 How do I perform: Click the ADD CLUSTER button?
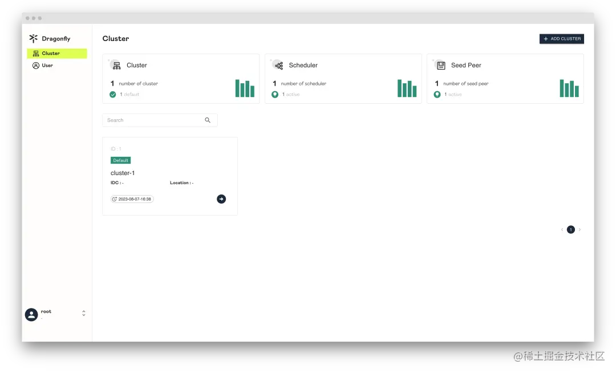(x=561, y=39)
